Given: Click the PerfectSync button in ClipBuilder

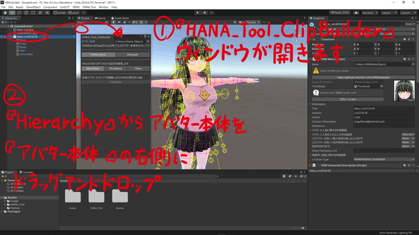Looking at the screenshot, I should [x=98, y=55].
